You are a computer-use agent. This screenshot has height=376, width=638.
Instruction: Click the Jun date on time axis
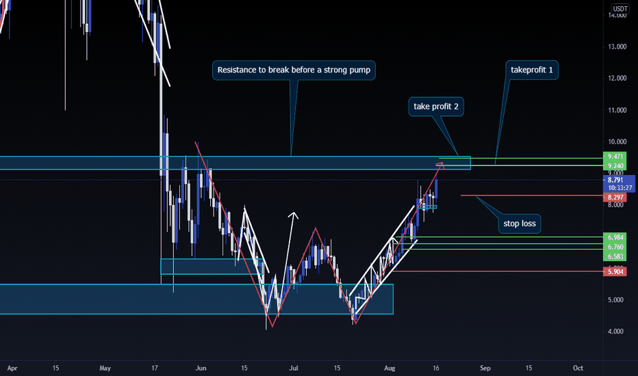(201, 368)
